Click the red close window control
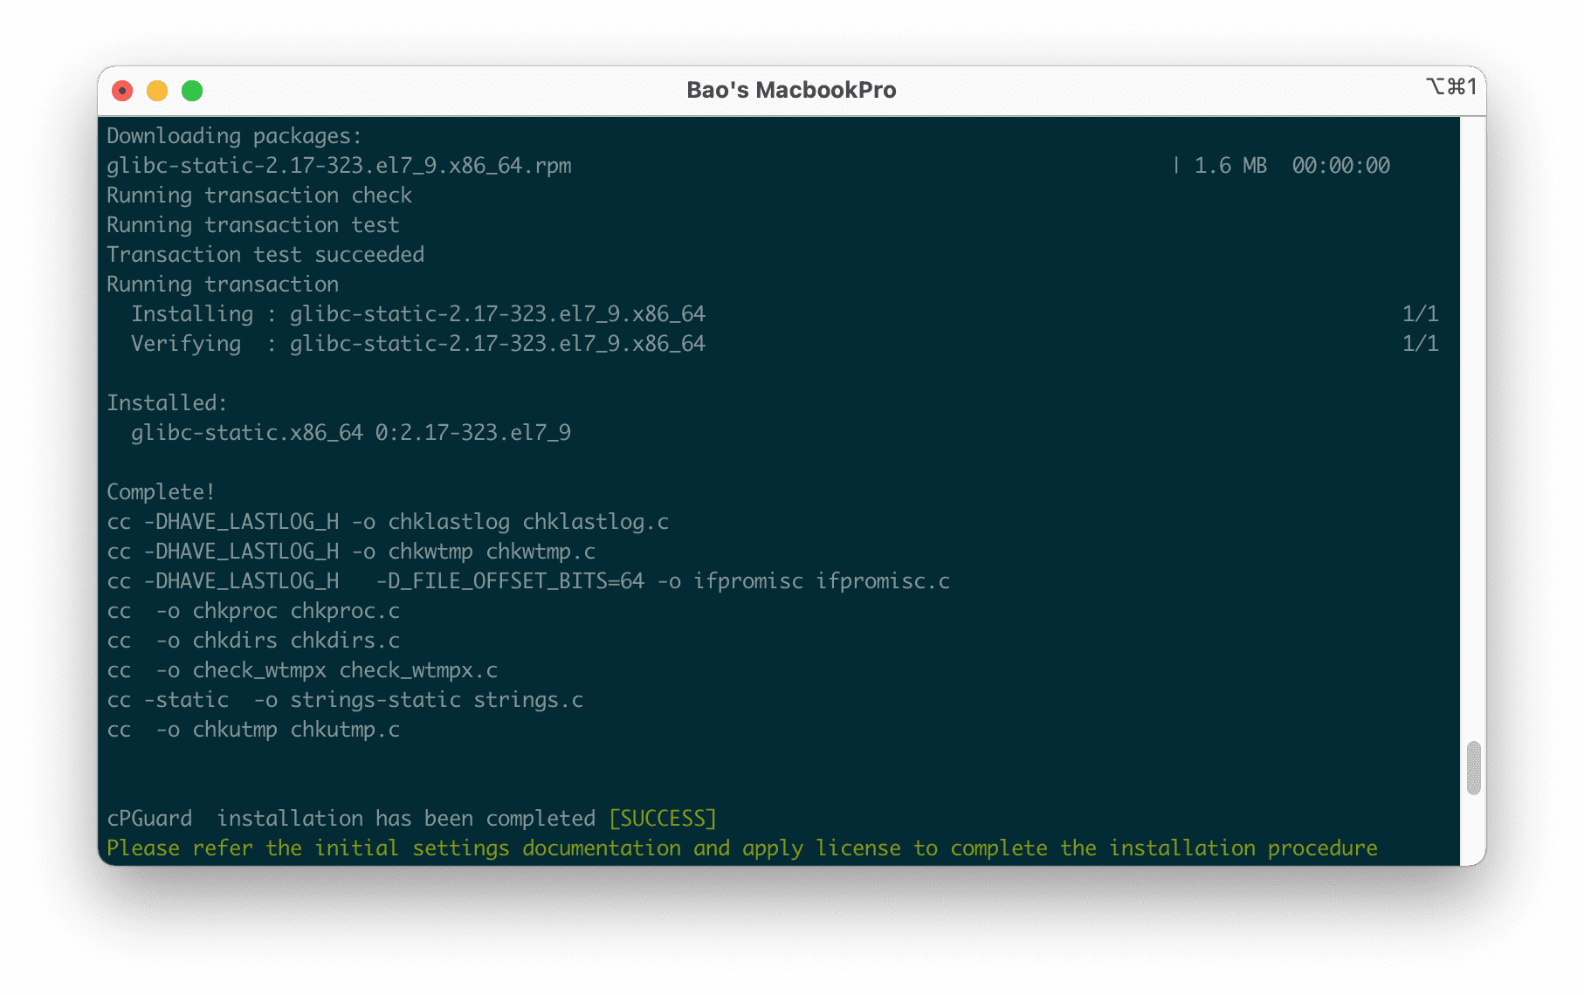The width and height of the screenshot is (1584, 995). 123,90
